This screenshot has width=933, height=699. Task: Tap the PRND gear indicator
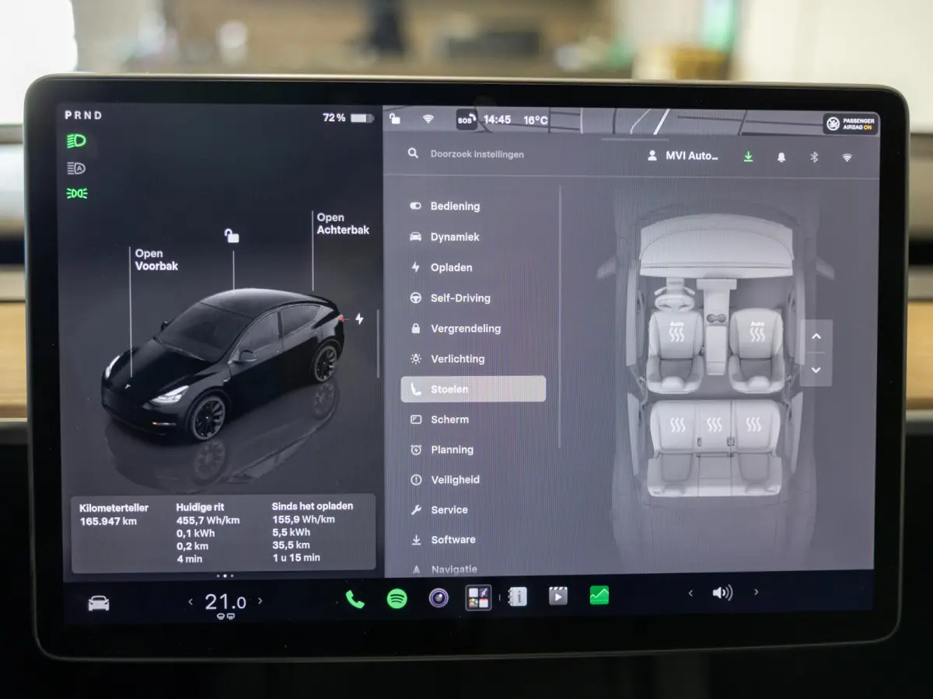click(x=83, y=115)
